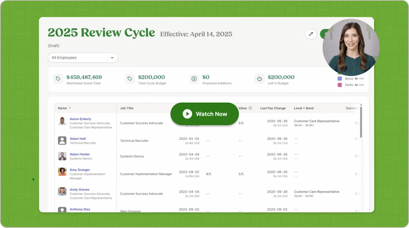Click Adam Holt's placeholder avatar icon
This screenshot has height=228, width=409.
pyautogui.click(x=62, y=140)
